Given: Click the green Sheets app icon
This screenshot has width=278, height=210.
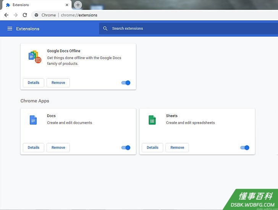Looking at the screenshot, I should pyautogui.click(x=152, y=120).
